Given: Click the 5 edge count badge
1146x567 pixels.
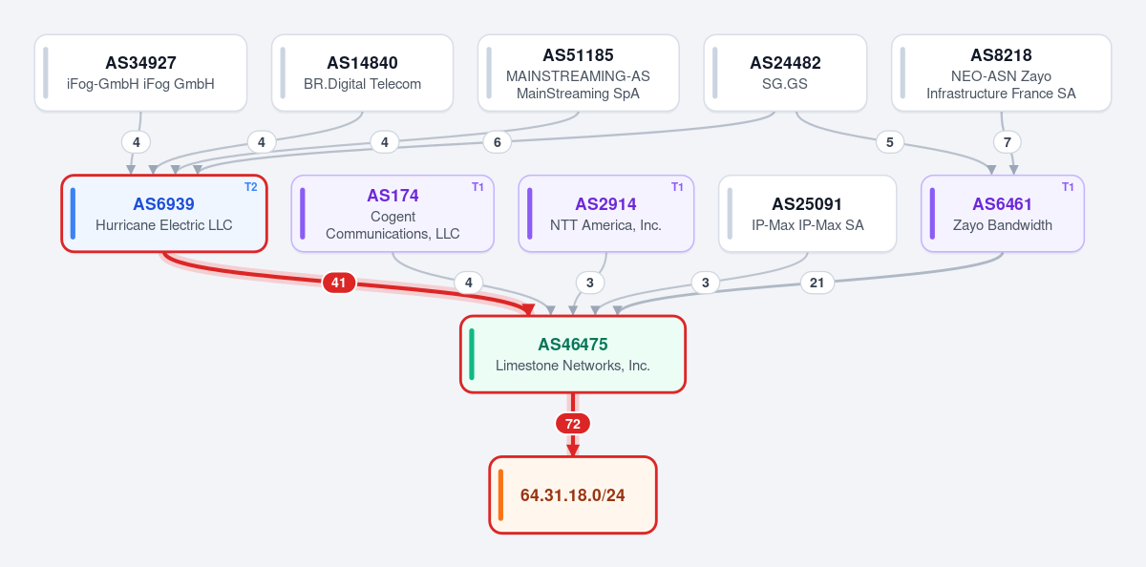Looking at the screenshot, I should [x=889, y=142].
